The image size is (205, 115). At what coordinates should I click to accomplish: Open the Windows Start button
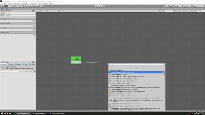coord(2,113)
